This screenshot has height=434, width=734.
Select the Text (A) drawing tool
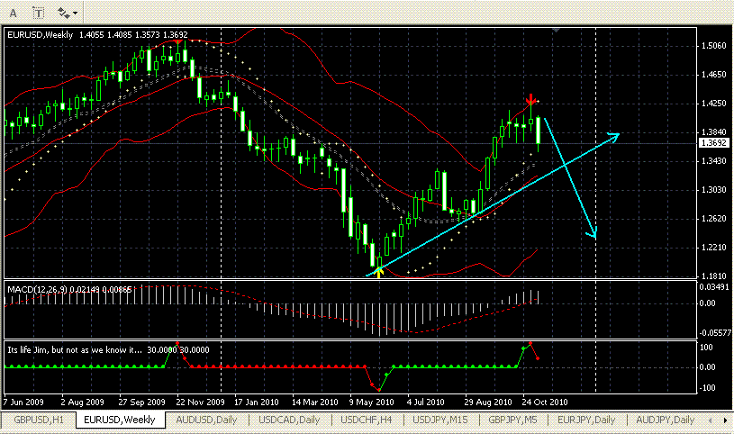14,14
